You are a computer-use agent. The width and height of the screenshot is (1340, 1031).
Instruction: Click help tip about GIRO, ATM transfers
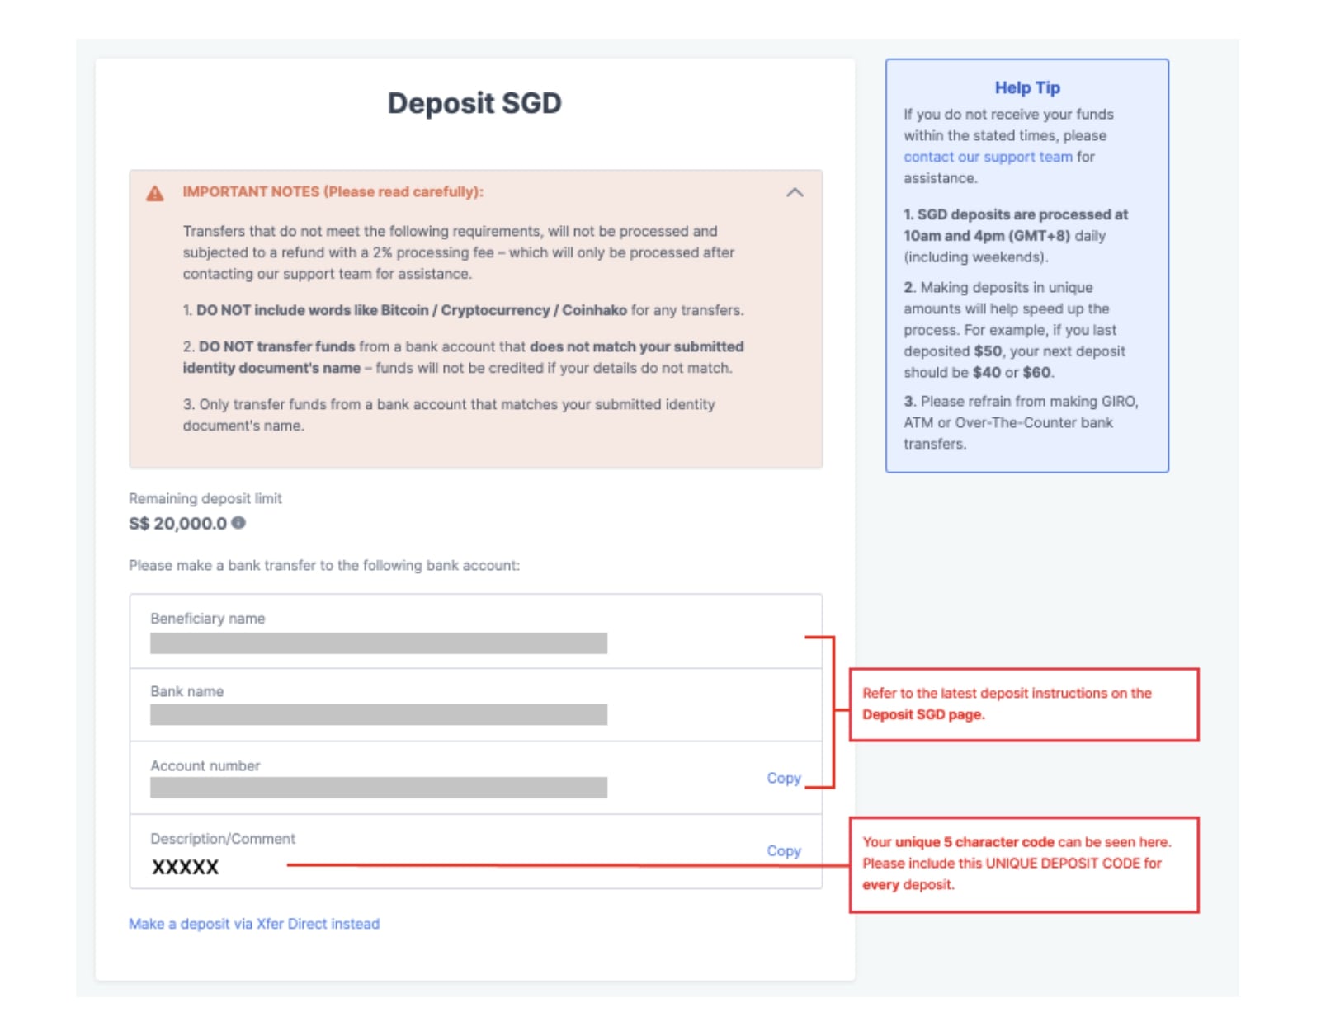click(x=1021, y=422)
